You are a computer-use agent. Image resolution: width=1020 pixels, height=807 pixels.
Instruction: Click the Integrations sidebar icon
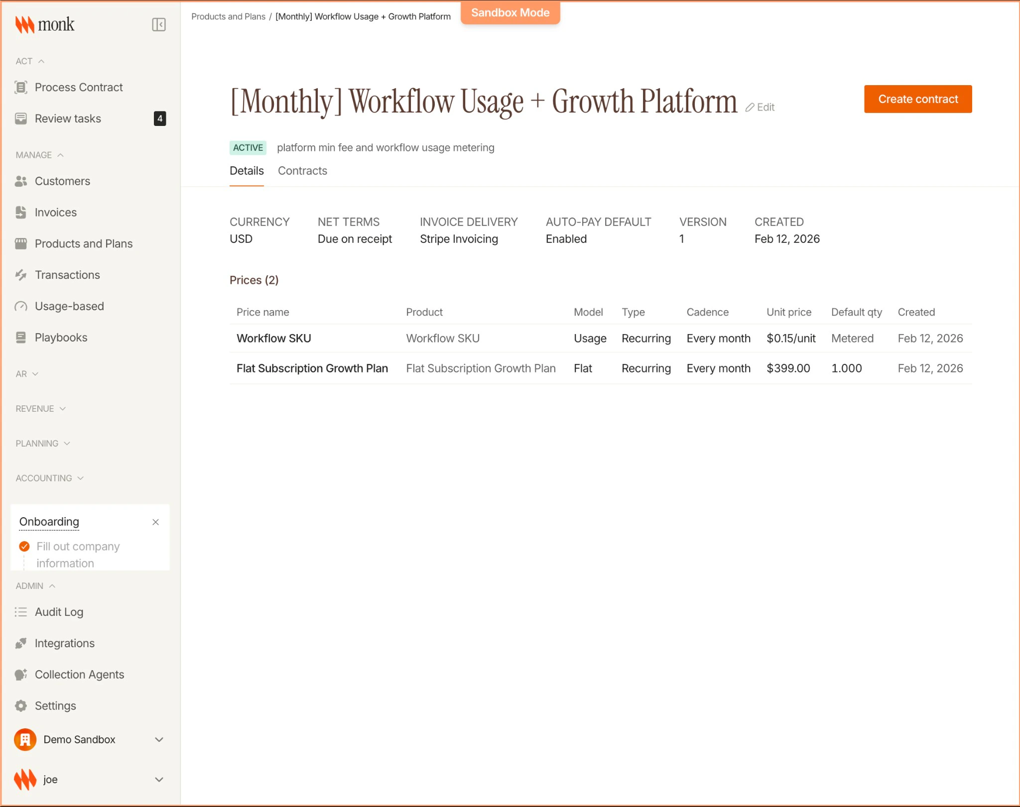[21, 643]
